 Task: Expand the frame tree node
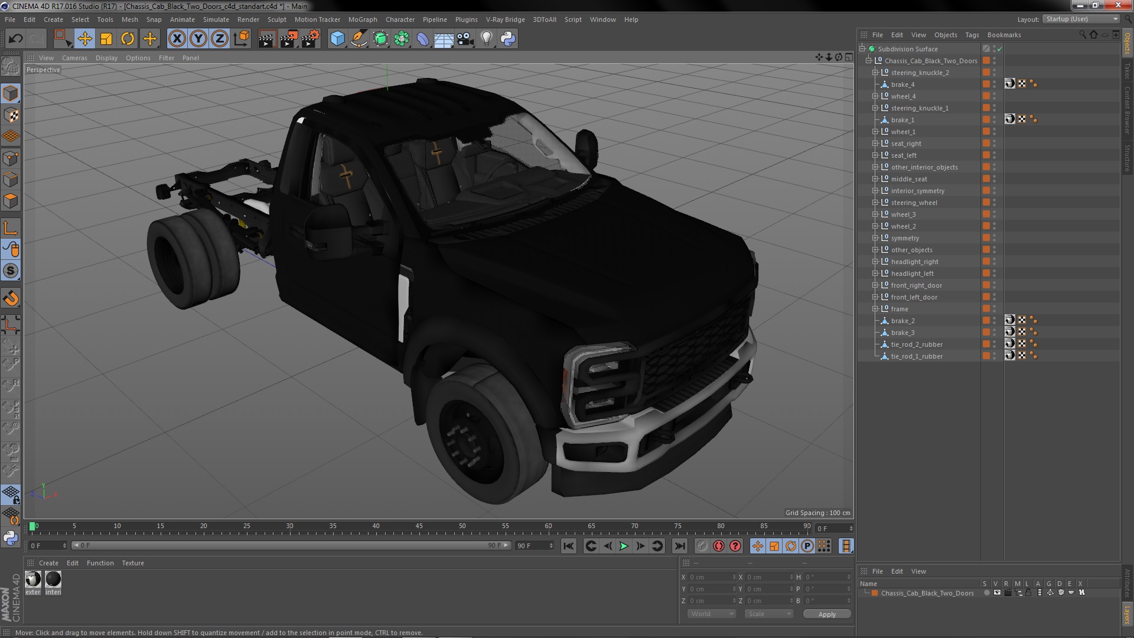coord(875,309)
